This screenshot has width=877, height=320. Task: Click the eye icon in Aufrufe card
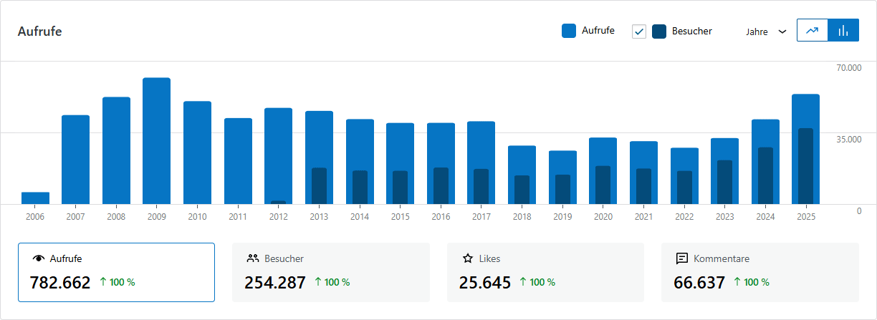pos(39,258)
